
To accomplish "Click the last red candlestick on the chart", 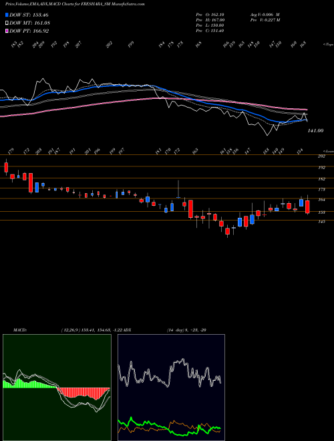I will point(307,206).
